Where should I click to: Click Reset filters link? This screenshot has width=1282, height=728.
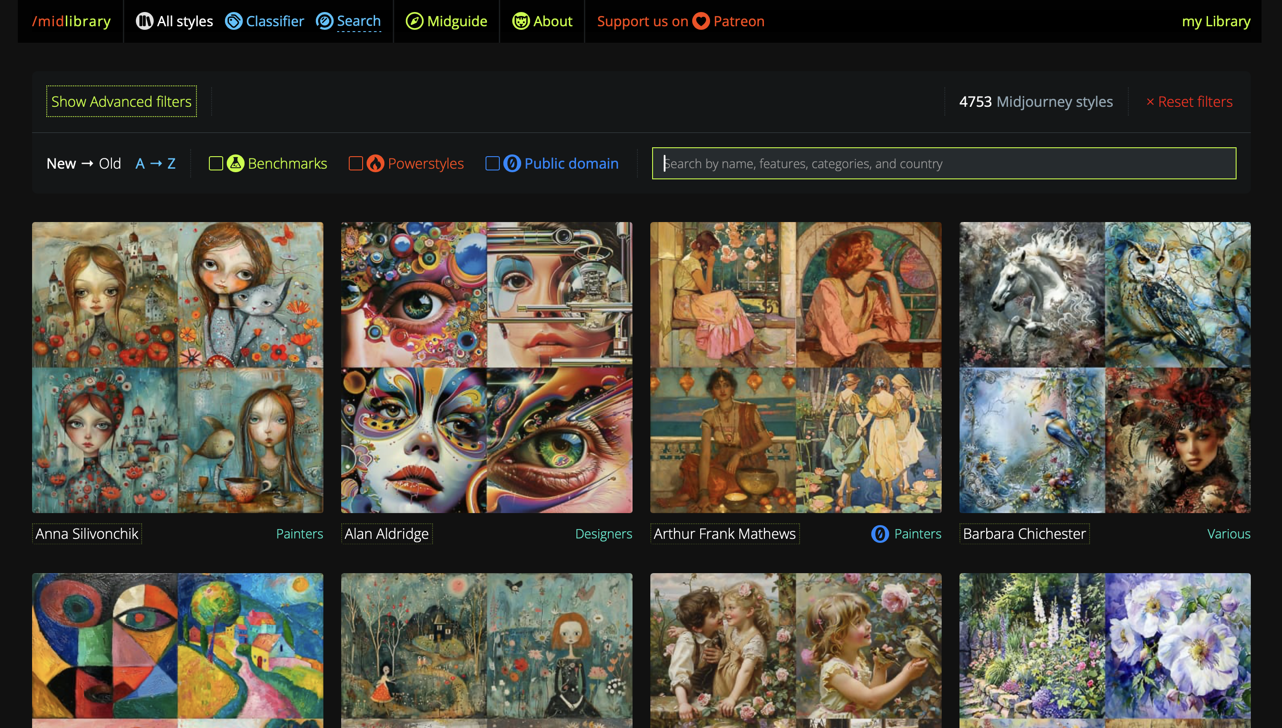tap(1189, 101)
